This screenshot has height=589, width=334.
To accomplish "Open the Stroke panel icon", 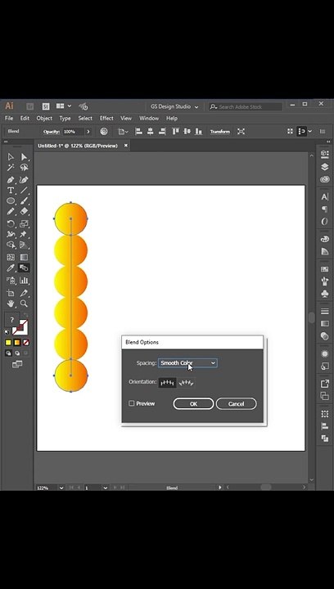I will pyautogui.click(x=325, y=311).
